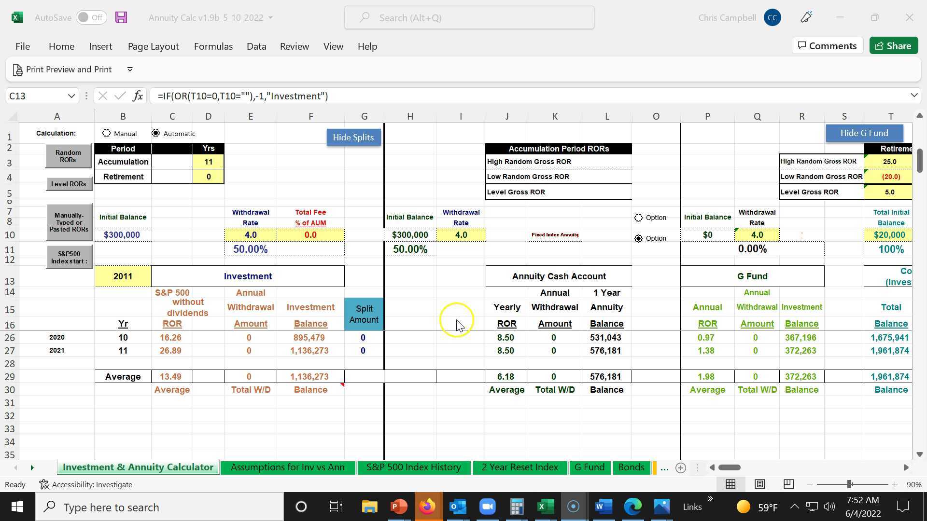Add a new sheet with plus icon

(x=681, y=467)
